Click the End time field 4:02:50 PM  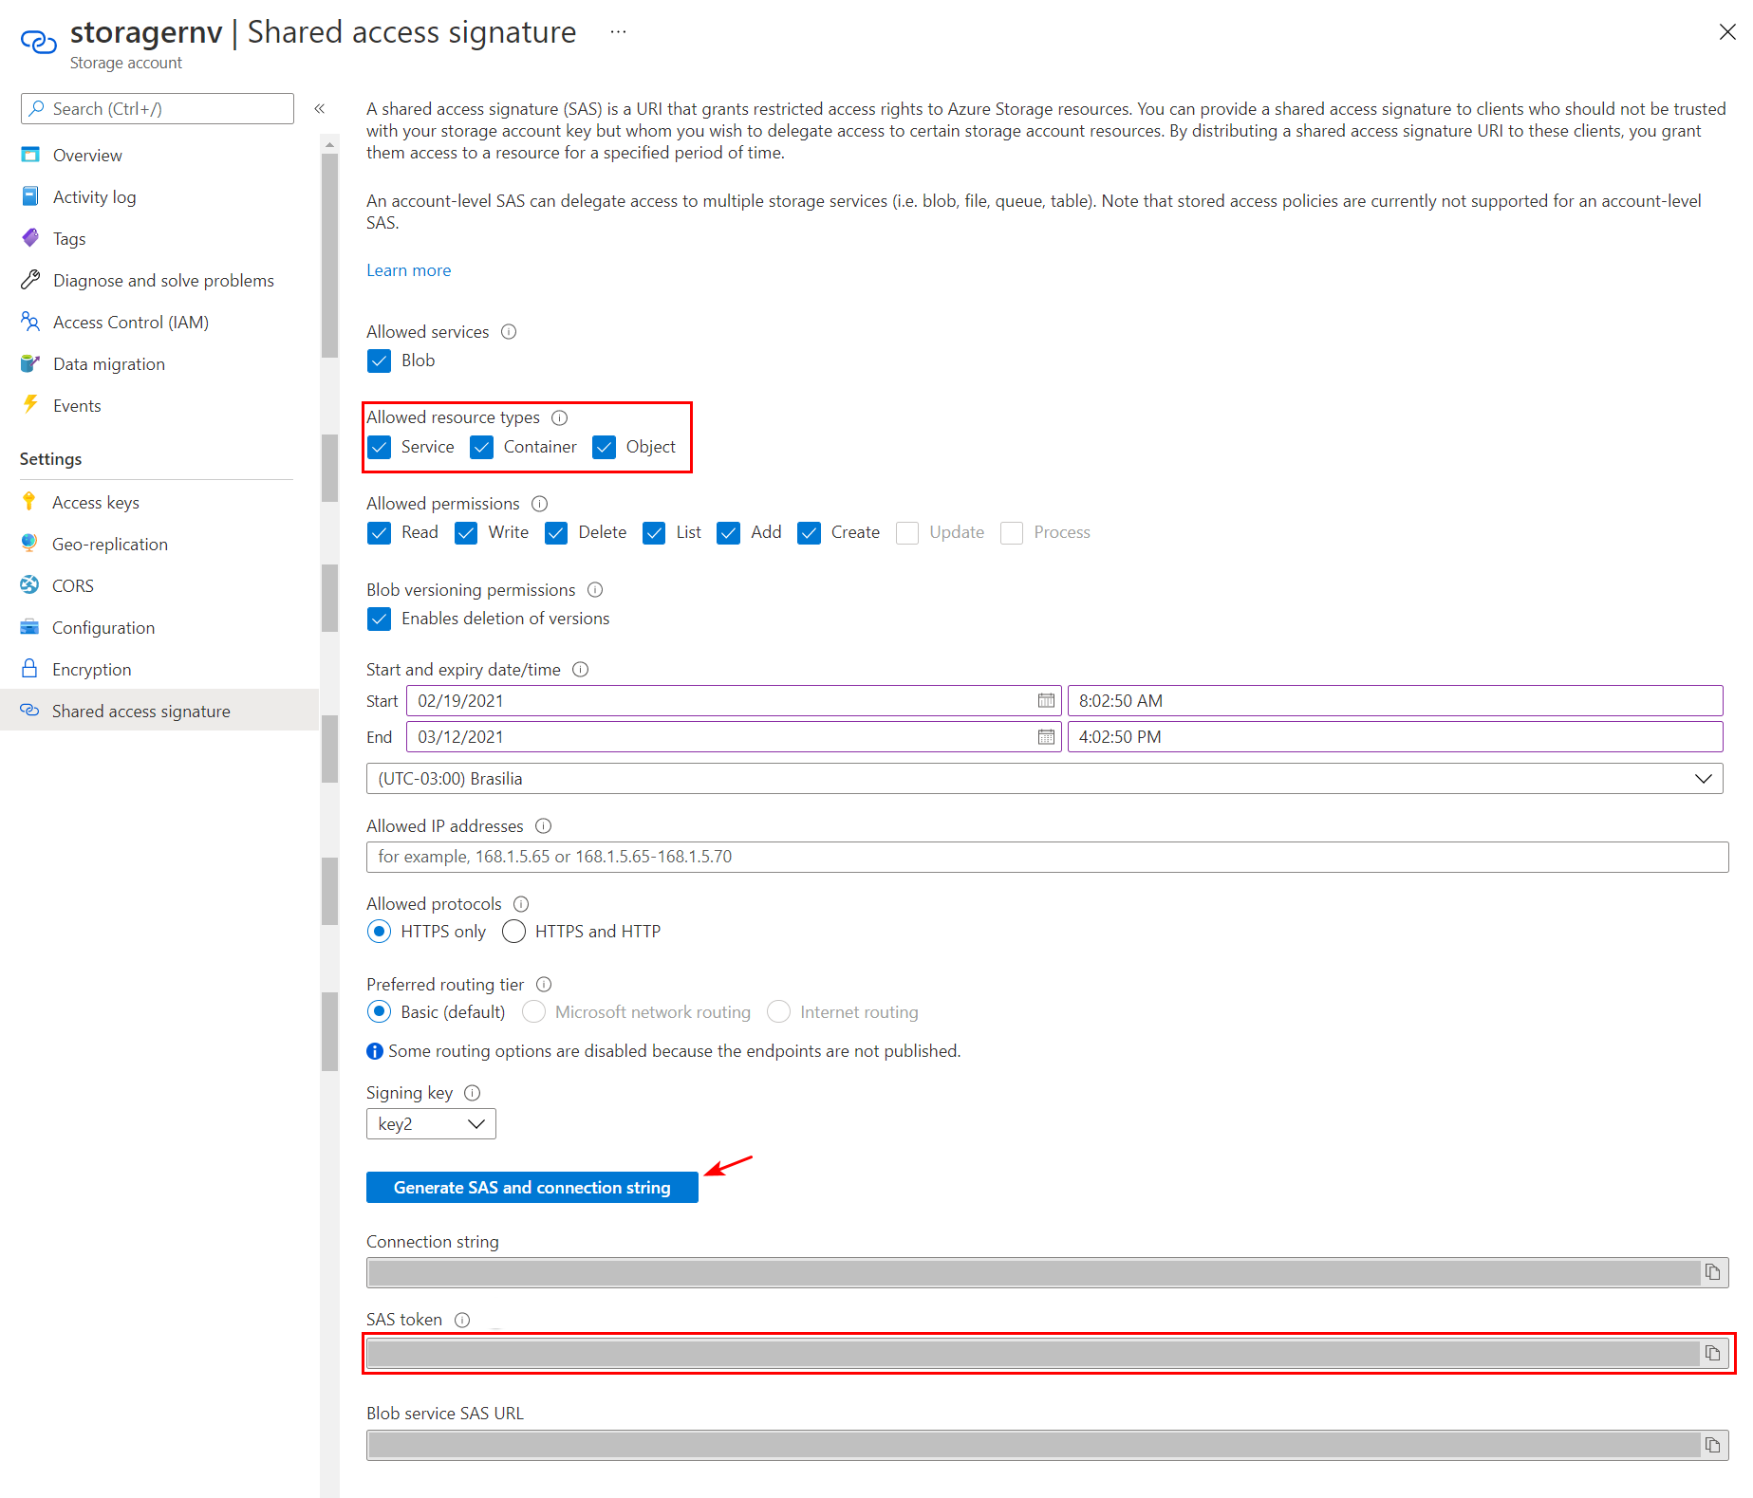[x=1395, y=737]
